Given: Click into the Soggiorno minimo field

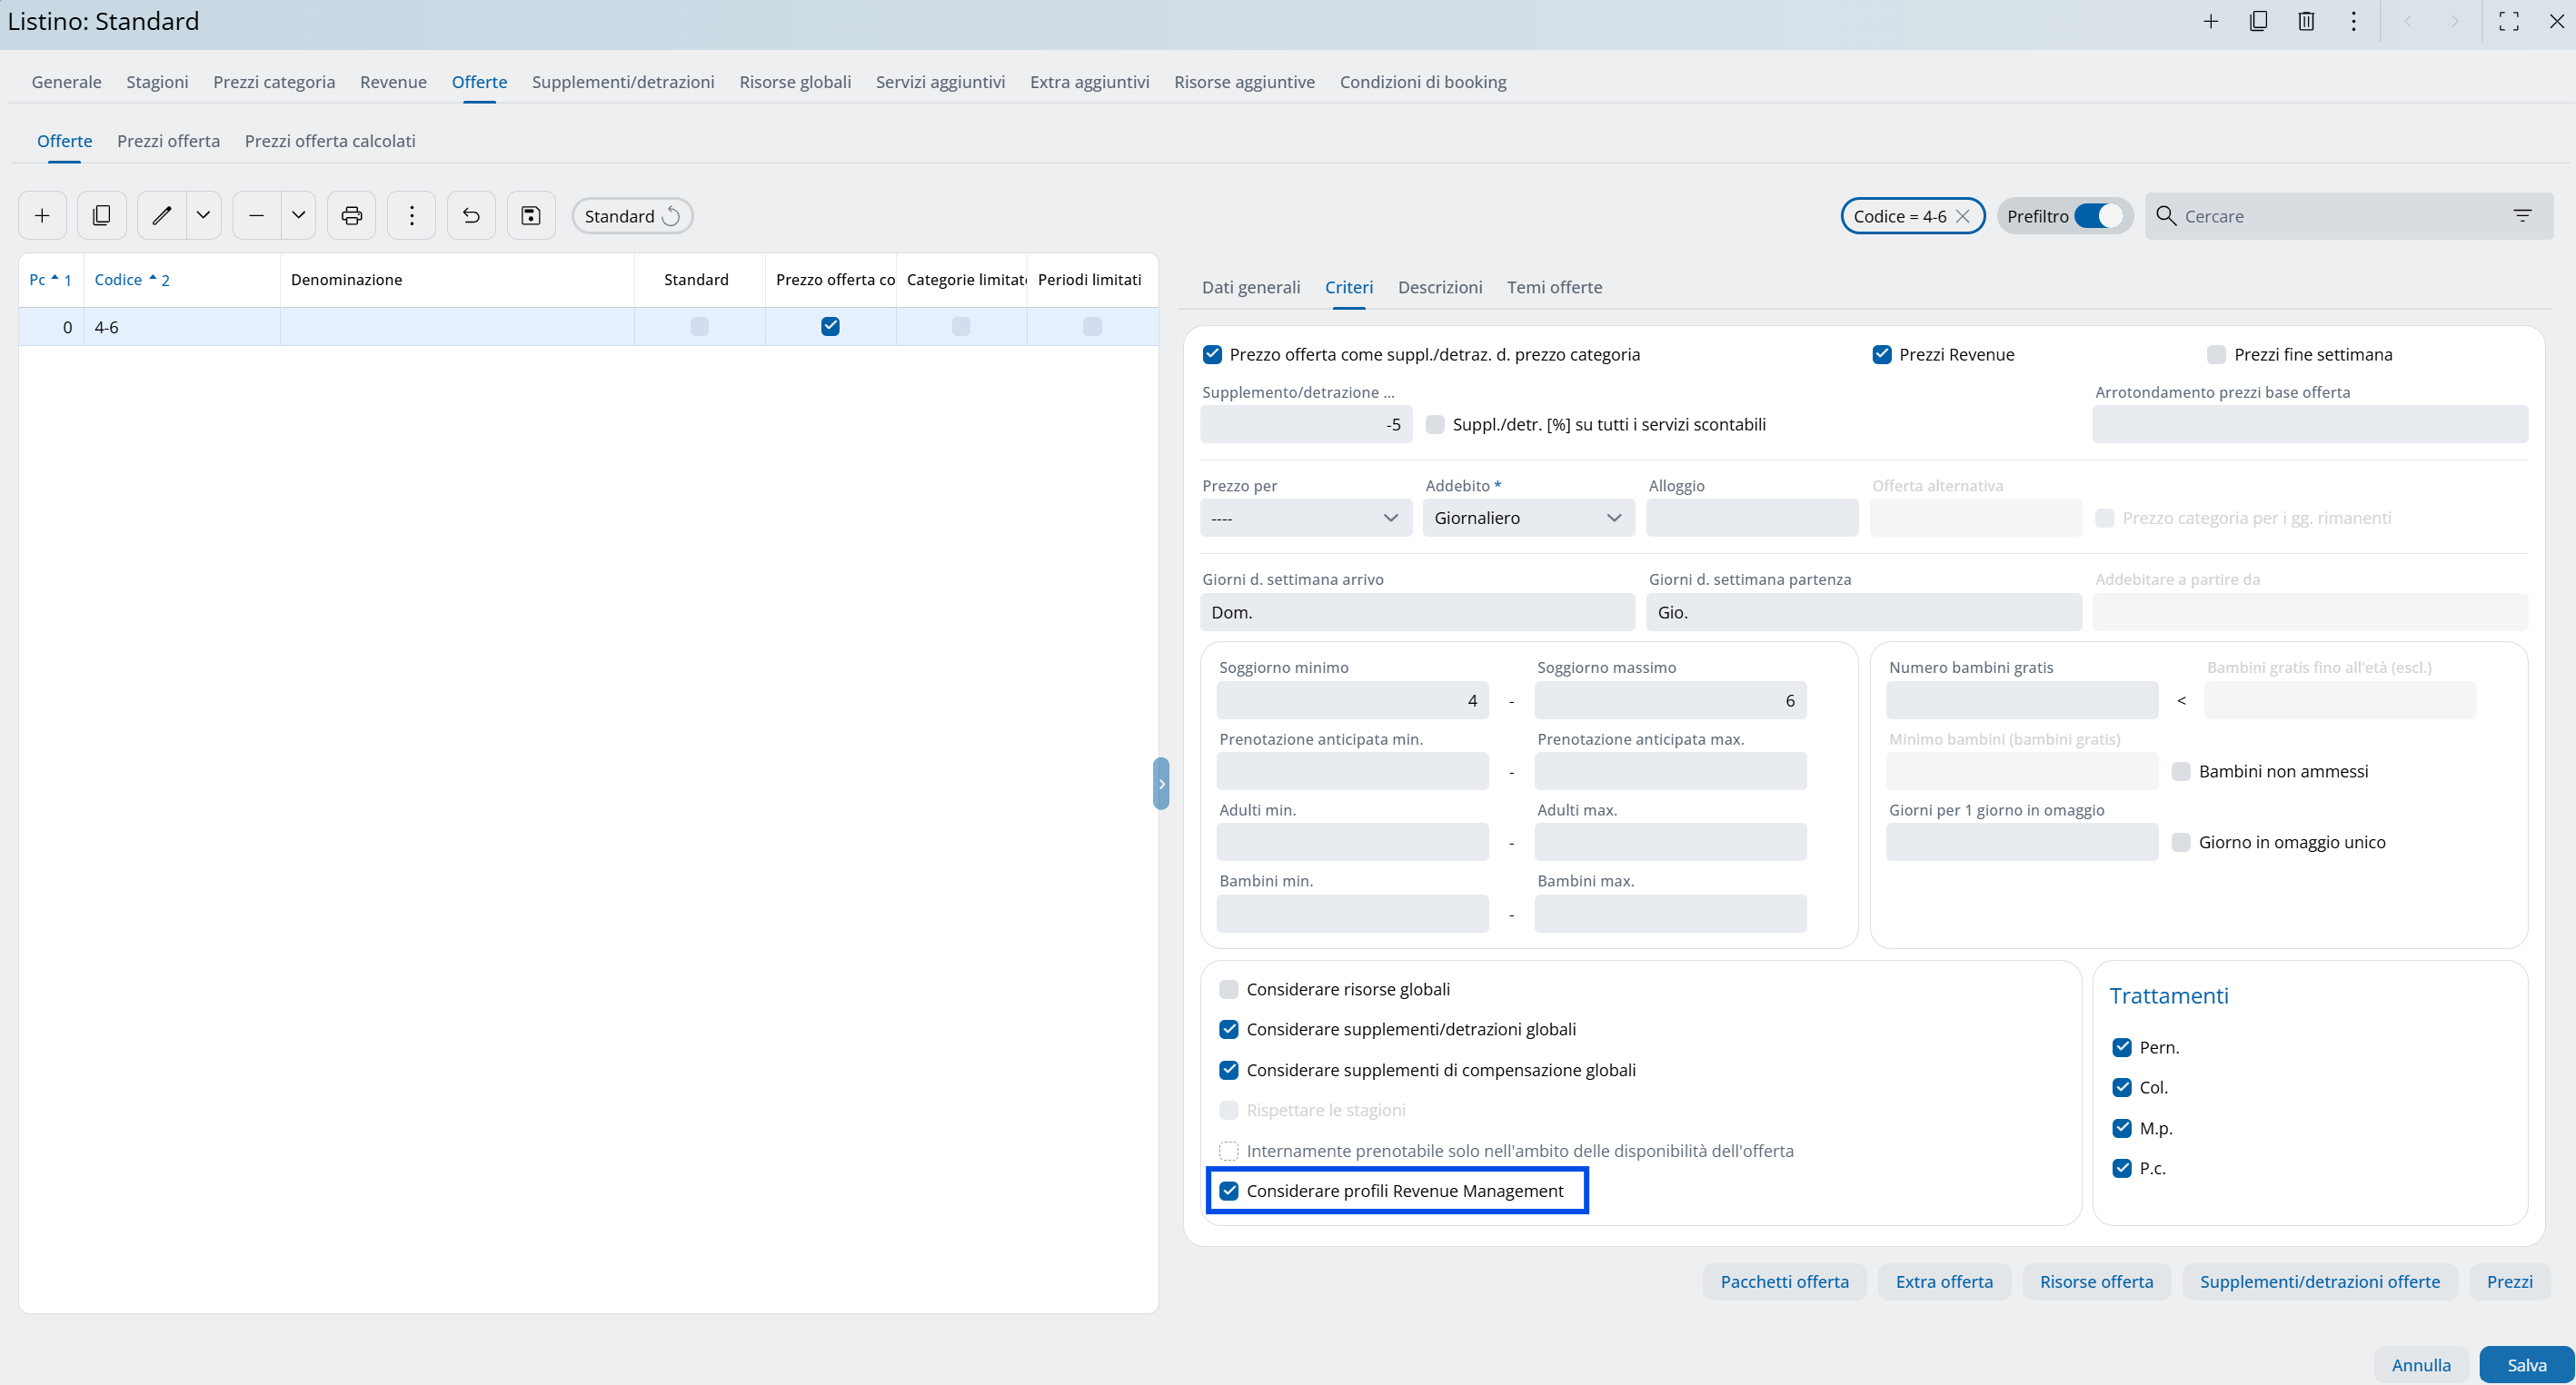Looking at the screenshot, I should pos(1352,700).
